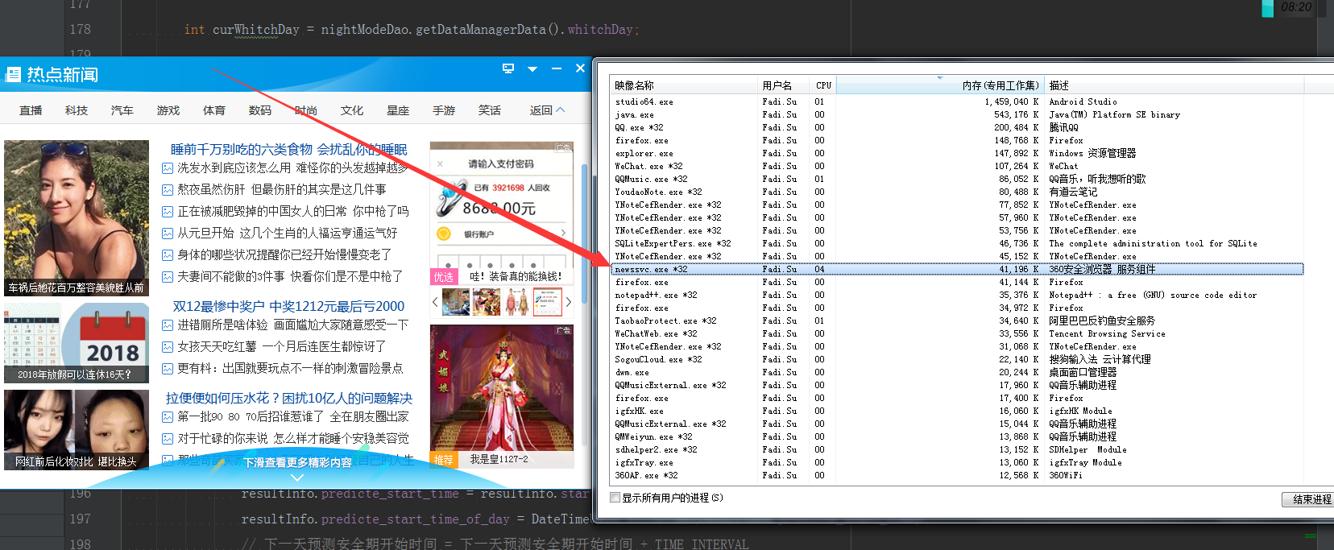
Task: Open the 星座 news category tab
Action: pyautogui.click(x=398, y=110)
